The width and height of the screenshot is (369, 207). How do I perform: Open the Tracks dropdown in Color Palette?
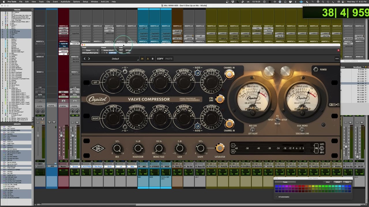pos(285,182)
